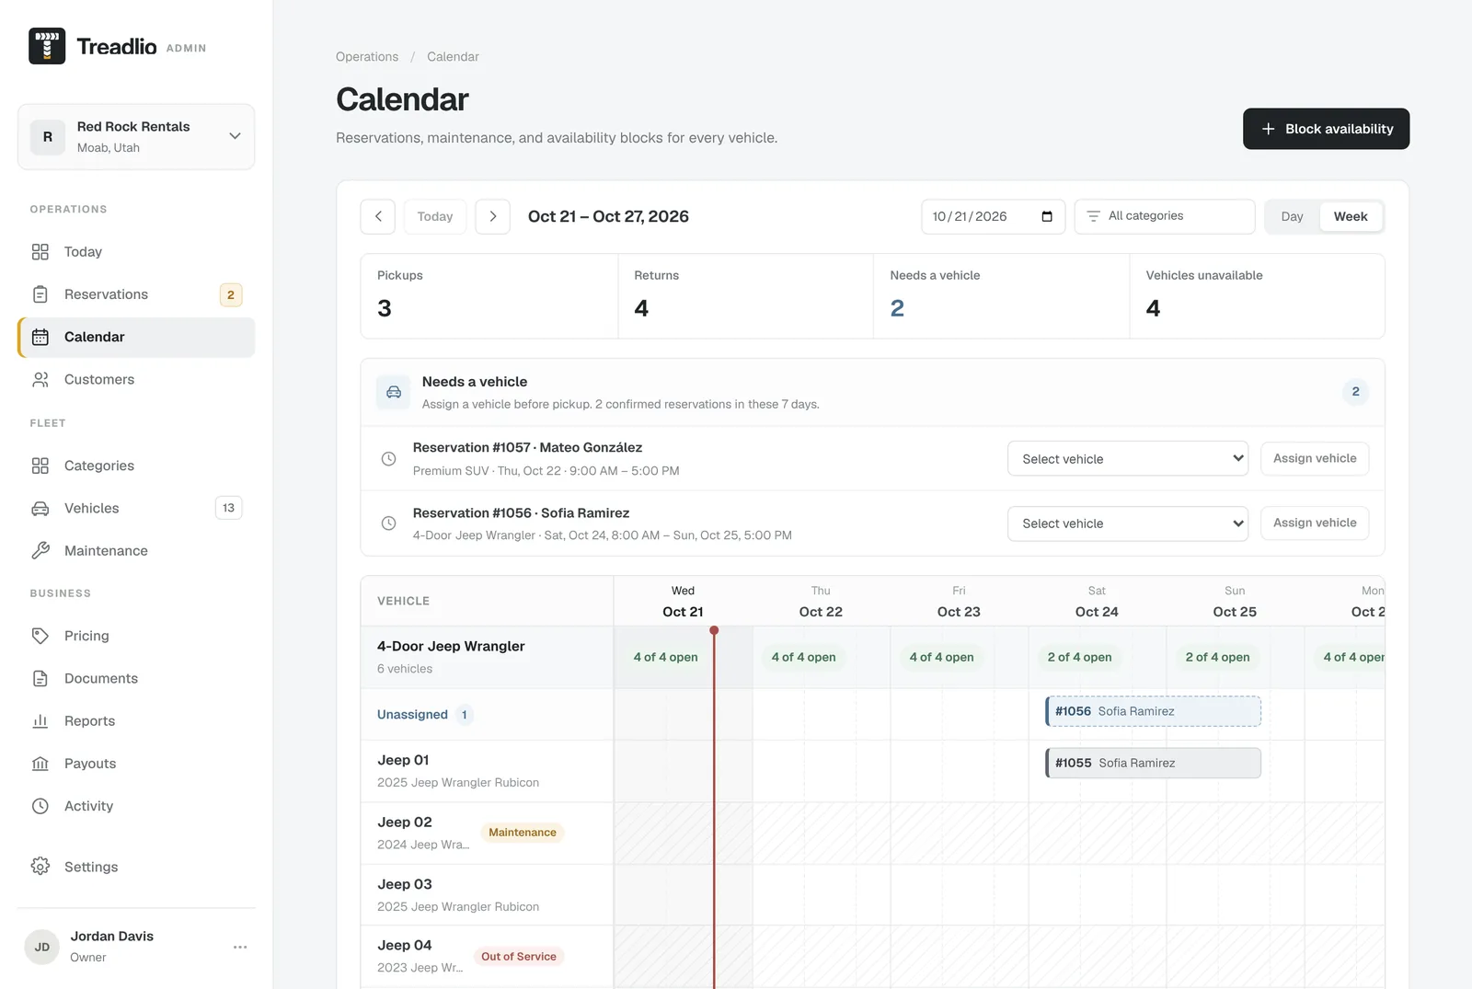
Task: Click the Unassigned row label
Action: pyautogui.click(x=412, y=715)
